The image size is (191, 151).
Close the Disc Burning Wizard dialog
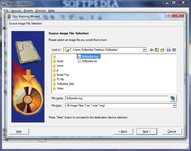178,15
